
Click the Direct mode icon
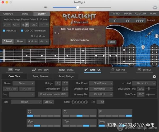pos(139,70)
